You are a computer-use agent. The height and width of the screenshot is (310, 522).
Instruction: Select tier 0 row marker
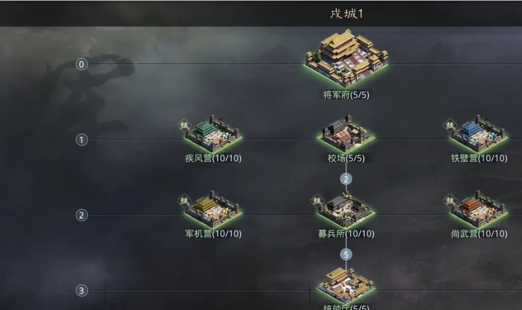(x=82, y=64)
